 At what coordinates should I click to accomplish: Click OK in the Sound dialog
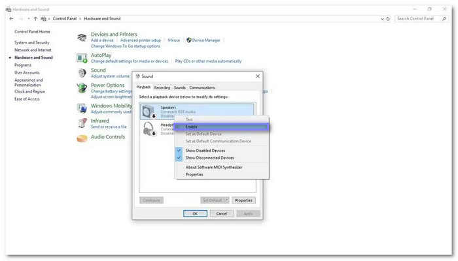pos(195,213)
